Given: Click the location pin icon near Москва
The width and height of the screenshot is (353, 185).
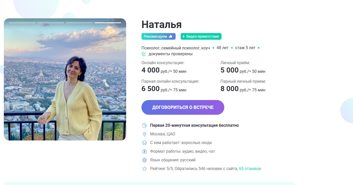Looking at the screenshot, I should pos(145,134).
